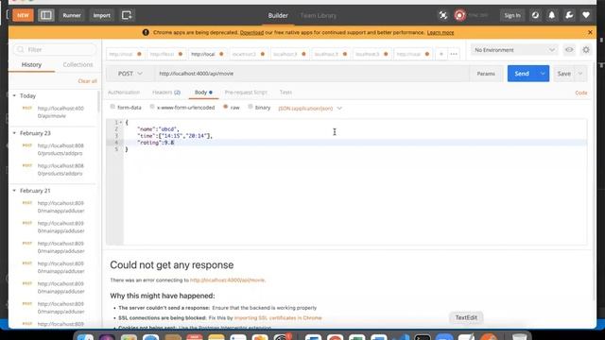Open importing SSL certificates in Chrome link
The width and height of the screenshot is (605, 340).
[x=278, y=317]
